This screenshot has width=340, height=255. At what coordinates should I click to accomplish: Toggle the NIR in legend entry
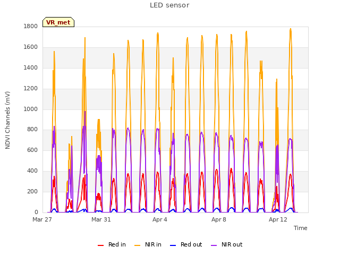tap(148, 244)
